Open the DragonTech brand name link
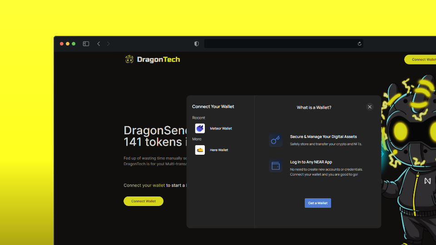This screenshot has width=436, height=245. coord(159,59)
